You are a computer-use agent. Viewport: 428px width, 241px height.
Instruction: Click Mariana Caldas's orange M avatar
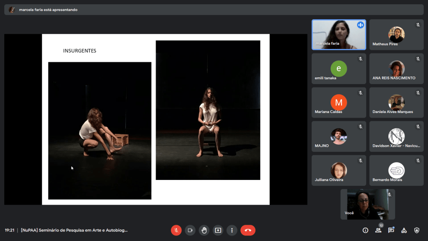click(339, 102)
